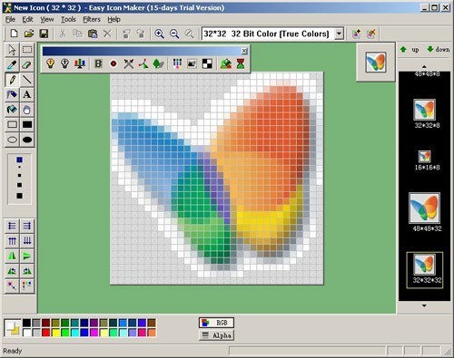
Task: Shift image right with arrows button
Action: pos(27,226)
